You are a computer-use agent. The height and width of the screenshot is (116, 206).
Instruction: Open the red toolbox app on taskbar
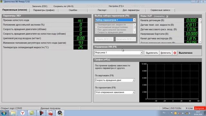[51, 113]
